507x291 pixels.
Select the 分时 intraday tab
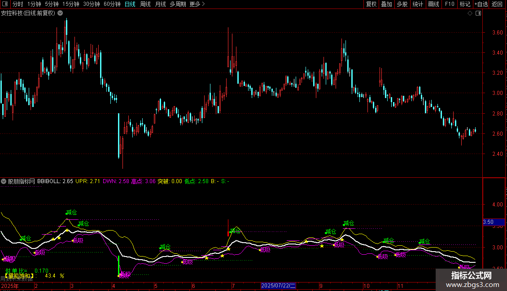click(17, 4)
